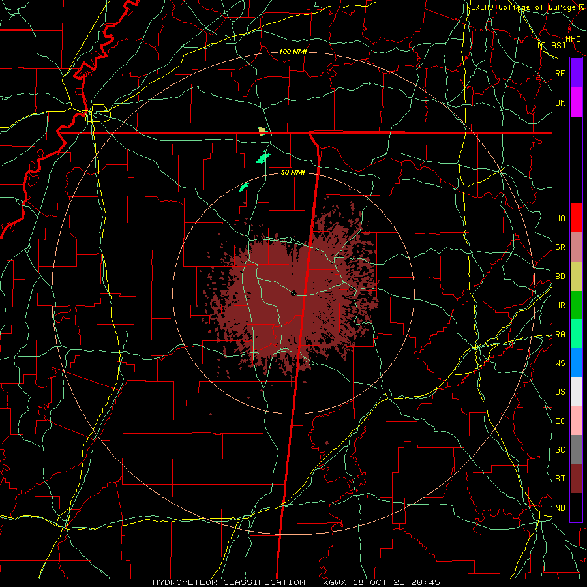
Task: Click the mint green RA legend swatch
Action: [x=576, y=334]
